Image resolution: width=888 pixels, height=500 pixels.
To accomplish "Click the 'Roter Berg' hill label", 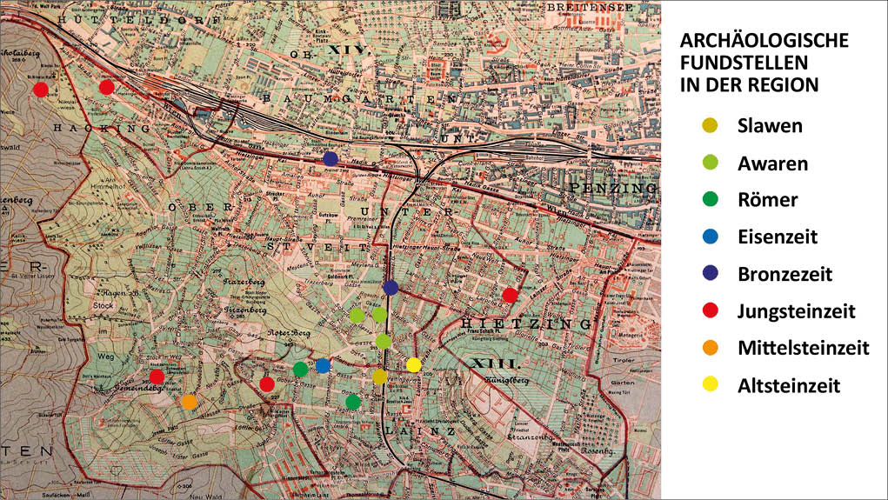I will pyautogui.click(x=290, y=333).
